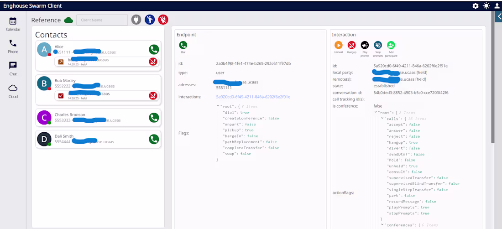Expand the "conferences" JSON node
Image resolution: width=502 pixels, height=229 pixels.
click(x=382, y=225)
